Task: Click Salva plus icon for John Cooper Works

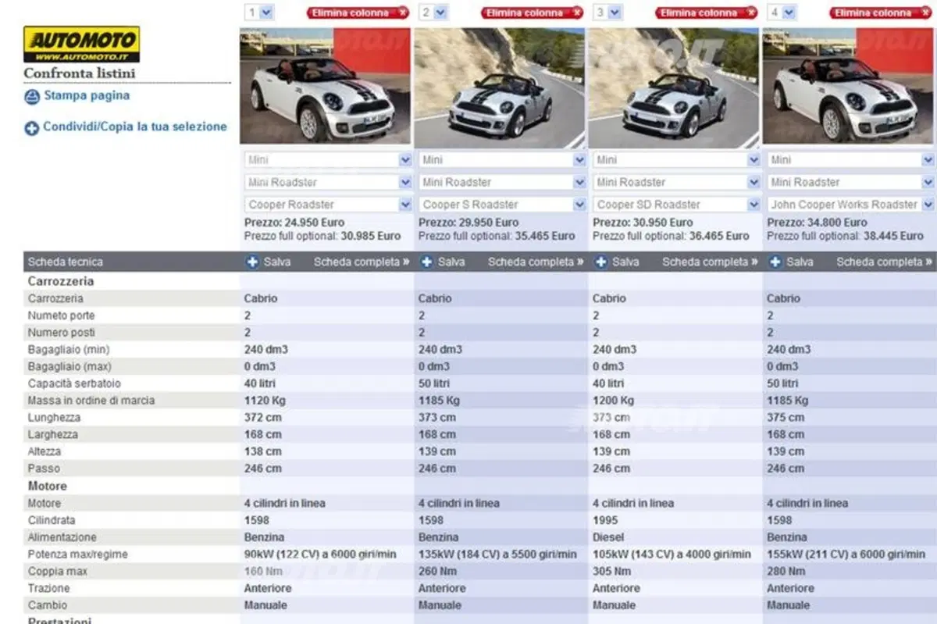Action: (x=775, y=262)
